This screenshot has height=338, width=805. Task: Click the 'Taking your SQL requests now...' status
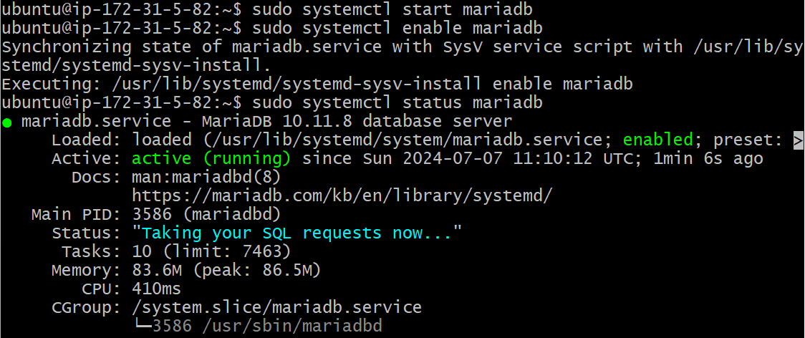click(297, 233)
